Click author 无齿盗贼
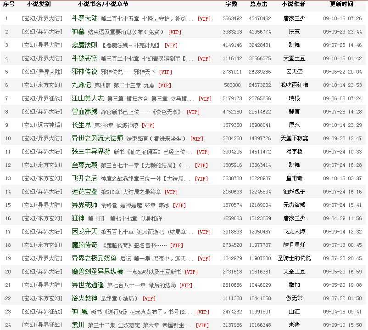The width and height of the screenshot is (368, 330). [x=294, y=205]
